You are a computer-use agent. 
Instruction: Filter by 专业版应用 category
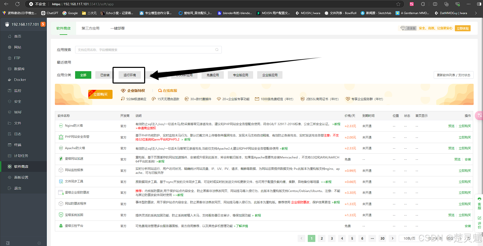240,75
